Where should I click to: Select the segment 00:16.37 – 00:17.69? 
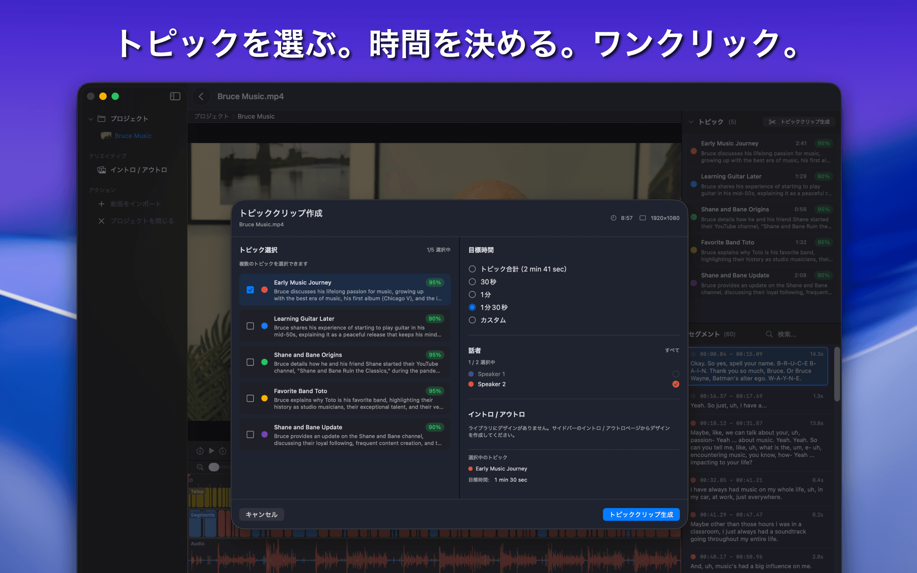pyautogui.click(x=758, y=400)
